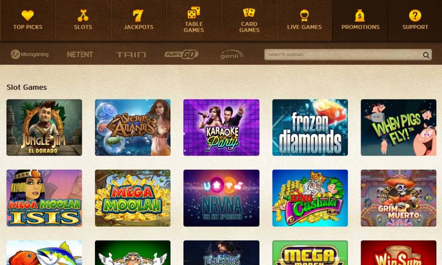Go to Table Games dice icon
Image resolution: width=442 pixels, height=265 pixels.
pos(194,13)
